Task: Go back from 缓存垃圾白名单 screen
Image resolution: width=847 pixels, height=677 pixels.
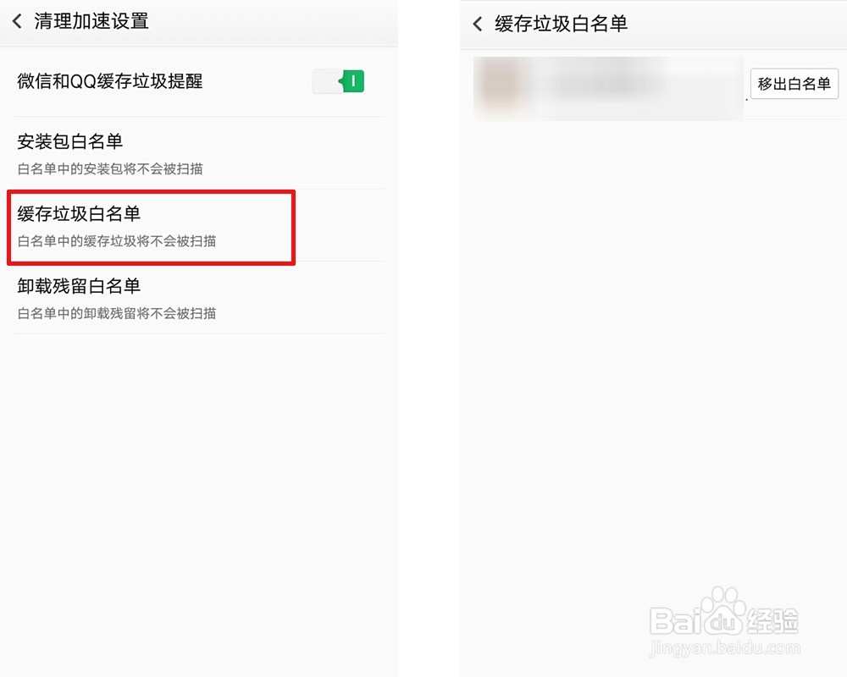Action: (x=478, y=24)
